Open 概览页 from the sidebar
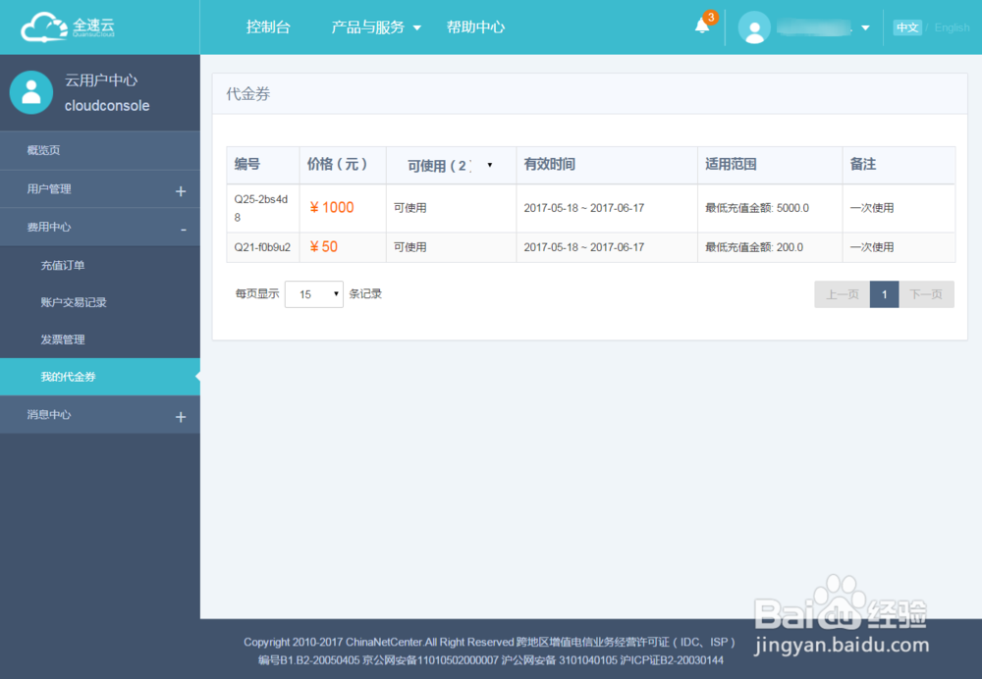 click(x=44, y=150)
